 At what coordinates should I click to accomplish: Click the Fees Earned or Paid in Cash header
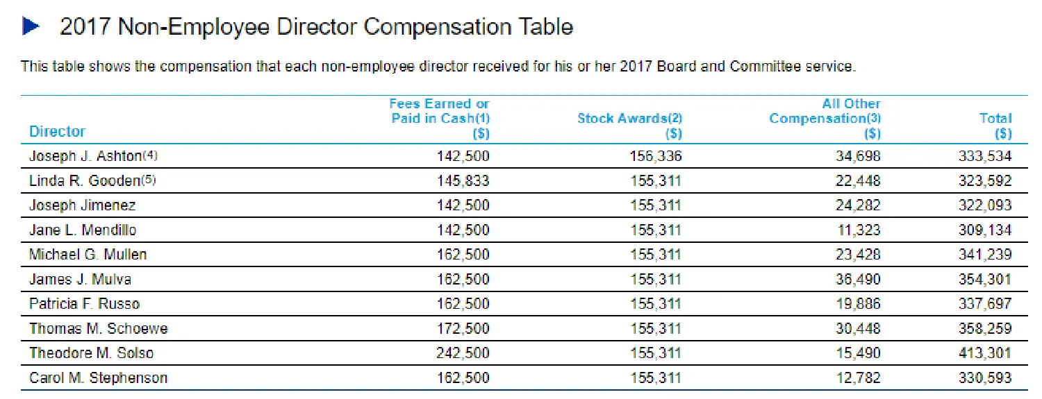(439, 118)
